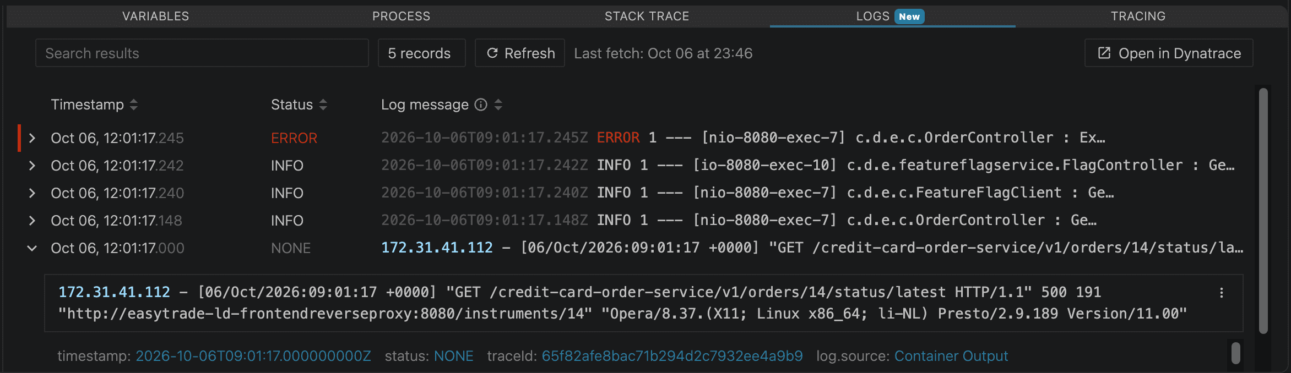Expand the ERROR log row 12:01:17.245
The height and width of the screenshot is (373, 1291).
(32, 138)
